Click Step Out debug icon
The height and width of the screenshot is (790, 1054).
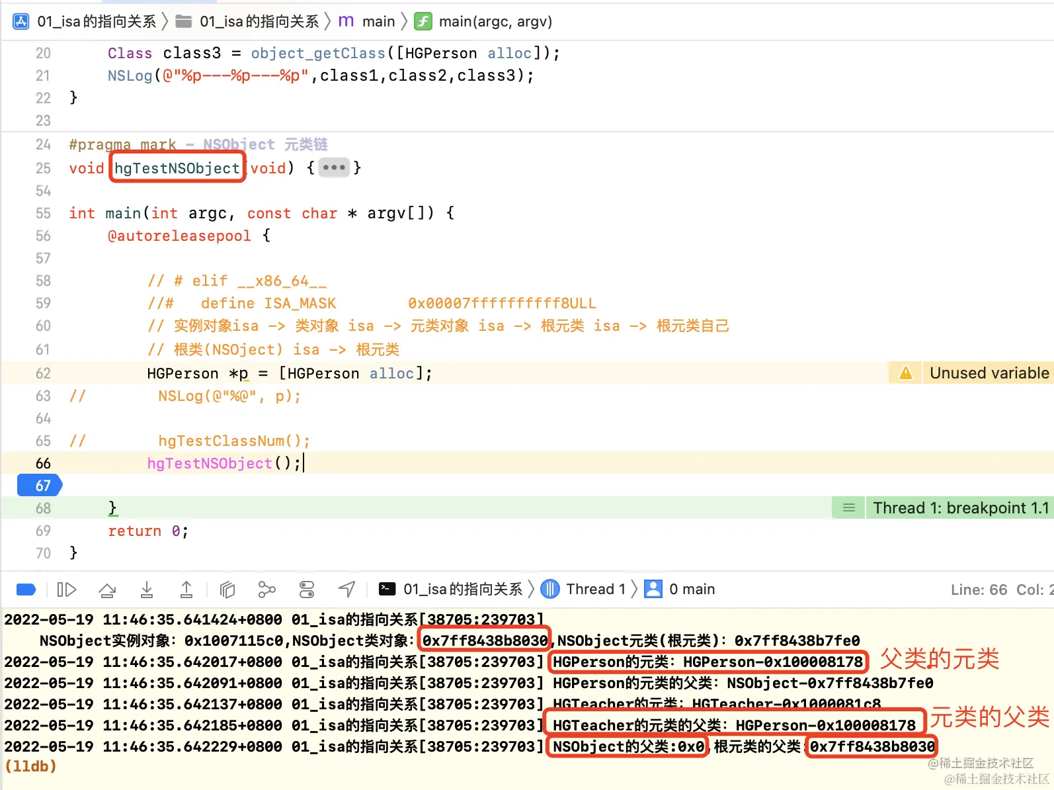coord(186,590)
